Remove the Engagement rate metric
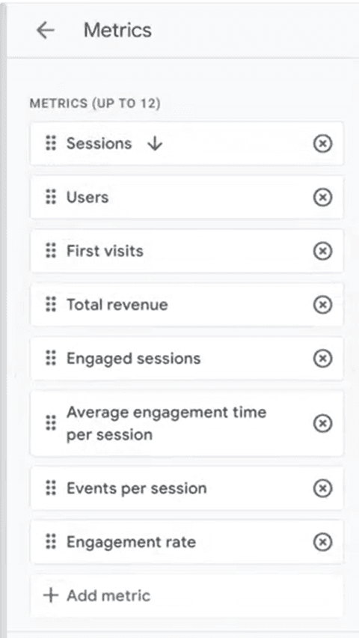 tap(323, 542)
